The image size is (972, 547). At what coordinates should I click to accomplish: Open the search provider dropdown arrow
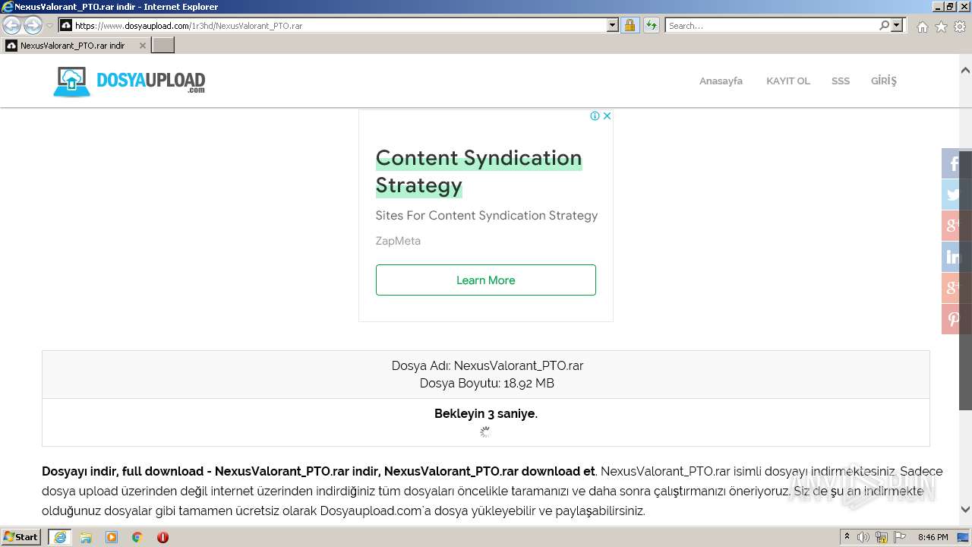click(897, 25)
